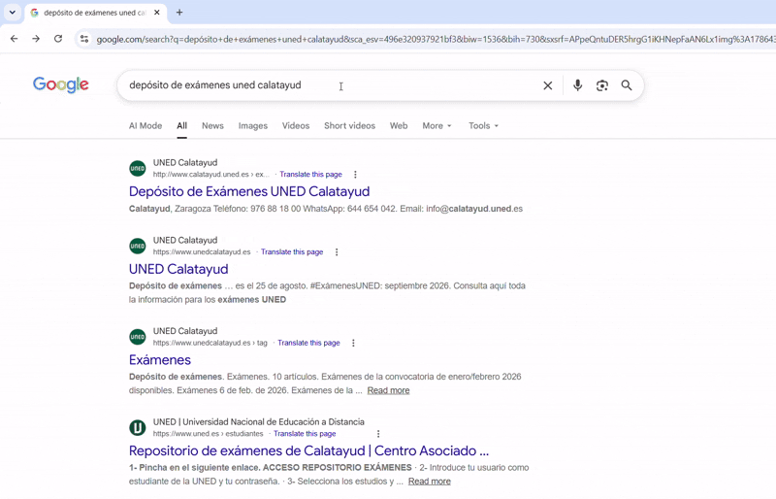Open Repositorio de exámenes de Calatayud result
The image size is (776, 499).
pos(308,450)
